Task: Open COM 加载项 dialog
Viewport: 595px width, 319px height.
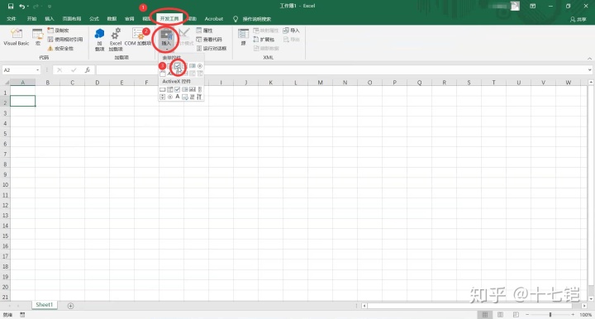Action: click(138, 37)
